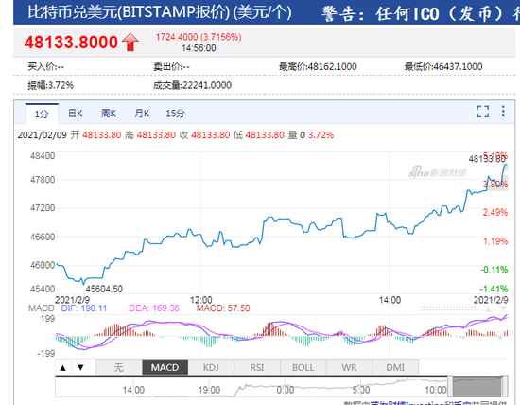The image size is (520, 405).
Task: Click the ICO warning banner text
Action: click(x=420, y=14)
